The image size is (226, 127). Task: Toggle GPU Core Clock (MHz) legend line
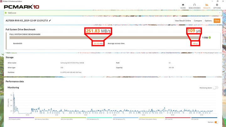73,118
